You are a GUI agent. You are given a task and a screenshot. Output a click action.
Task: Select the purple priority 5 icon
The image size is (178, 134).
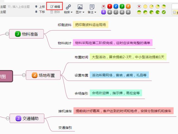coord(103,12)
